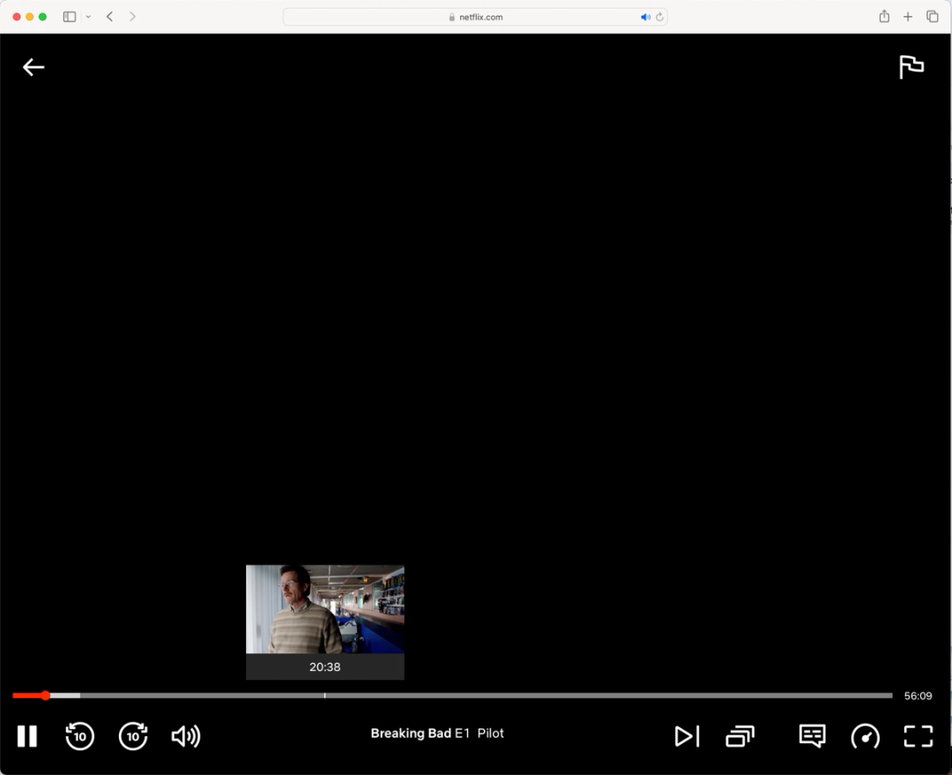Rewind the video 10 seconds
This screenshot has height=775, width=952.
(80, 736)
